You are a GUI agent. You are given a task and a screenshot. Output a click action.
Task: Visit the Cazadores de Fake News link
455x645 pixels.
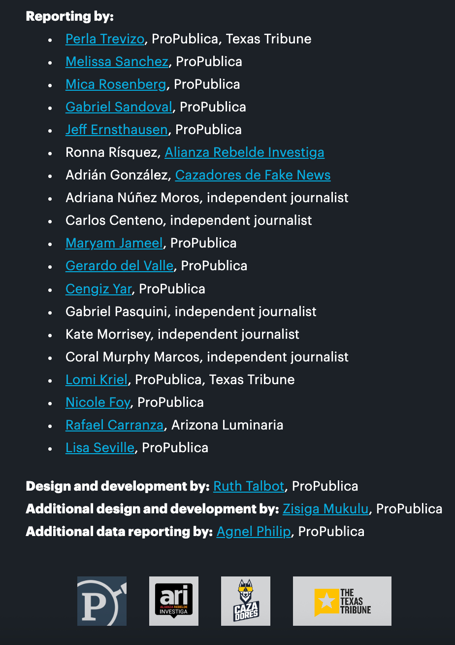pyautogui.click(x=253, y=175)
